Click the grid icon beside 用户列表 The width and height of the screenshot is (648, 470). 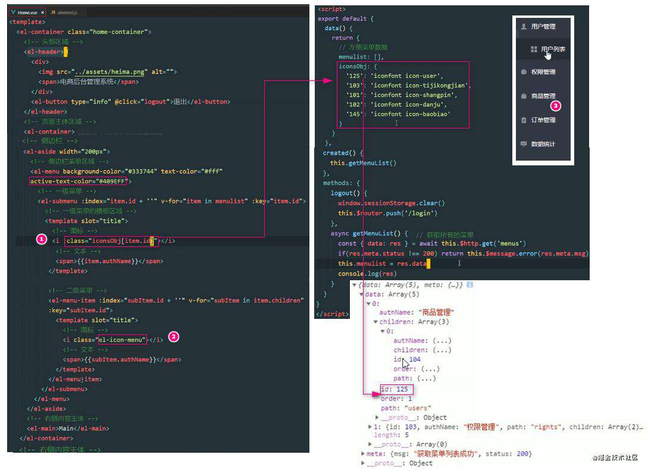(x=534, y=49)
